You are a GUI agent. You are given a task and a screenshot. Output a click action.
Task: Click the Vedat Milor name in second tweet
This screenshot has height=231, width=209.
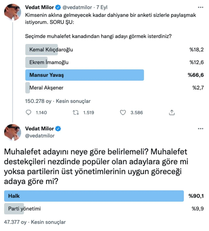(x=40, y=129)
